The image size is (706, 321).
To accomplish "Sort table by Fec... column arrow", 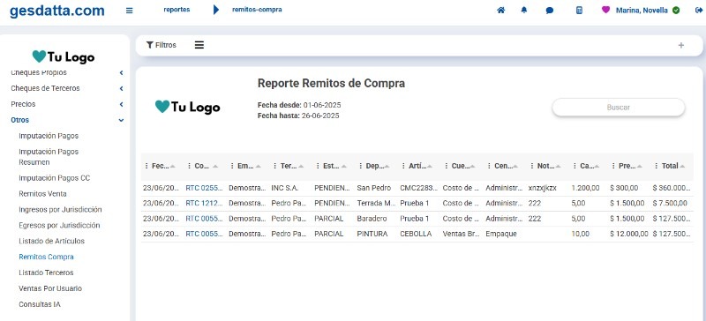I will (172, 166).
